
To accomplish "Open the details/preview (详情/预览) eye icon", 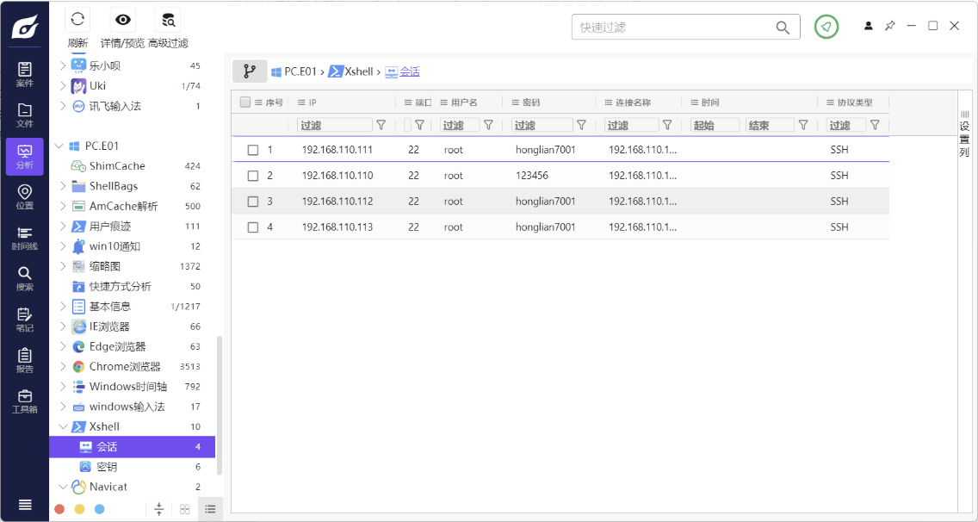I will 123,20.
